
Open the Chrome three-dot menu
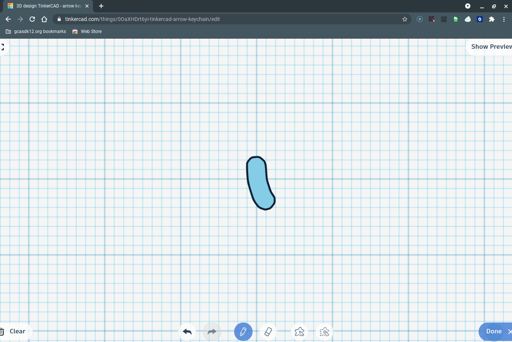[504, 19]
